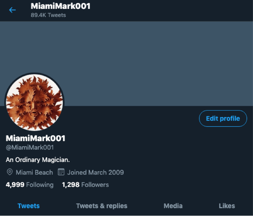Viewport: 253px width, 216px height.
Task: Switch to the Tweets tab
Action: (29, 206)
